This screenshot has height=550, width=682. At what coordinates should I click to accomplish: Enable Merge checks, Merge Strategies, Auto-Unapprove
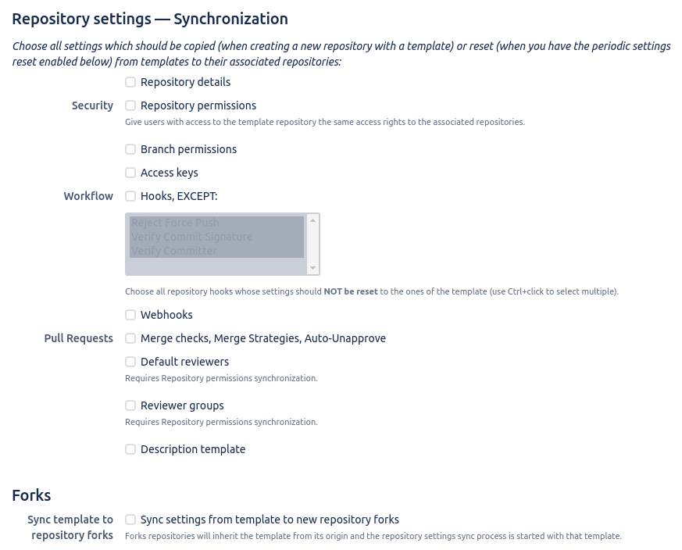130,338
